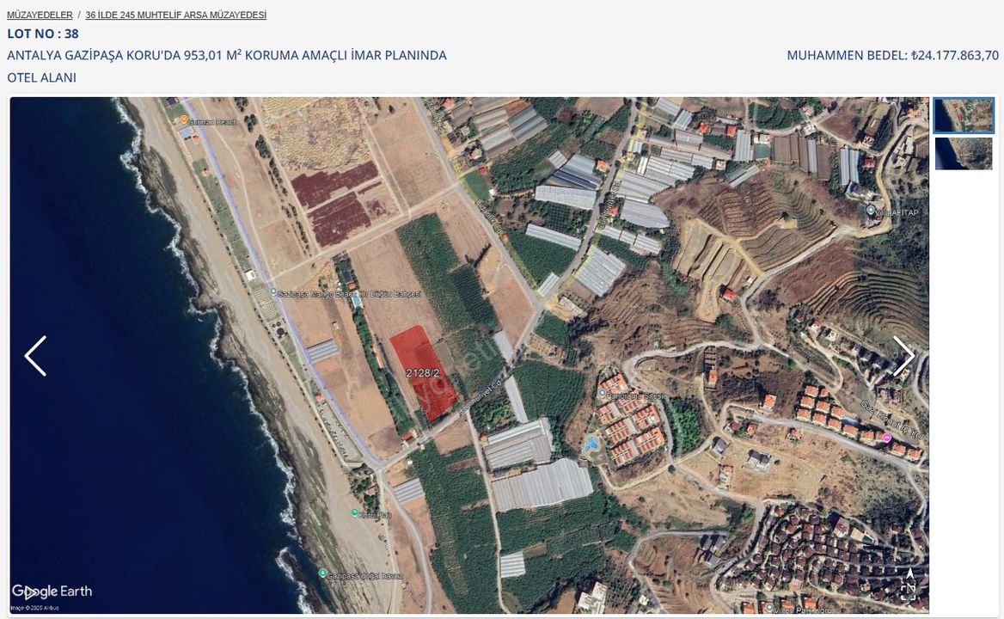Open the MÜZAYEDELER breadcrumb link
This screenshot has width=1004, height=619.
tap(40, 15)
